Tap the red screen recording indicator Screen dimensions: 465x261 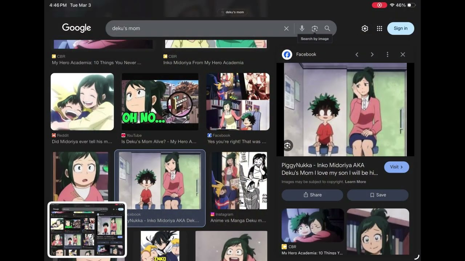pos(379,5)
